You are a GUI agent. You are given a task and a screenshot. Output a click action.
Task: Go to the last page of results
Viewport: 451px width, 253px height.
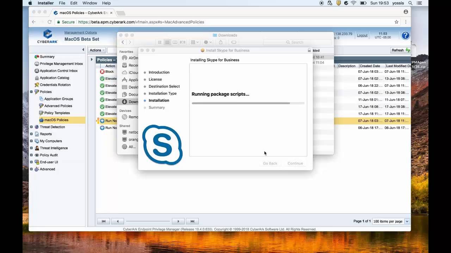click(x=192, y=221)
